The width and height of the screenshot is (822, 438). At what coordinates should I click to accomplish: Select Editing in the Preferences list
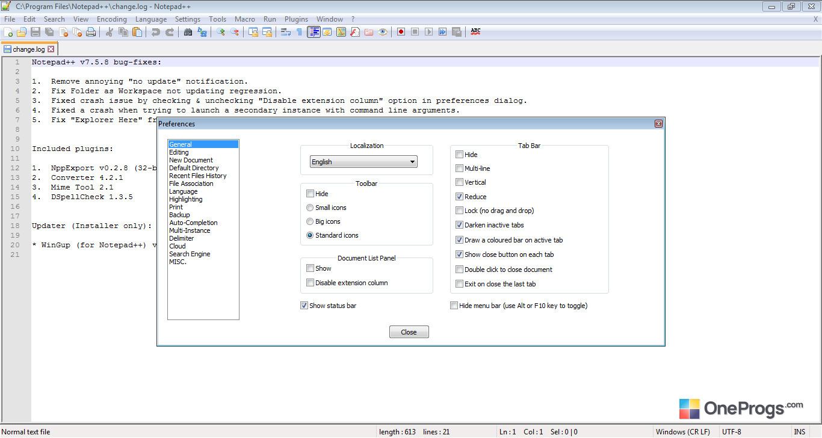coord(203,152)
